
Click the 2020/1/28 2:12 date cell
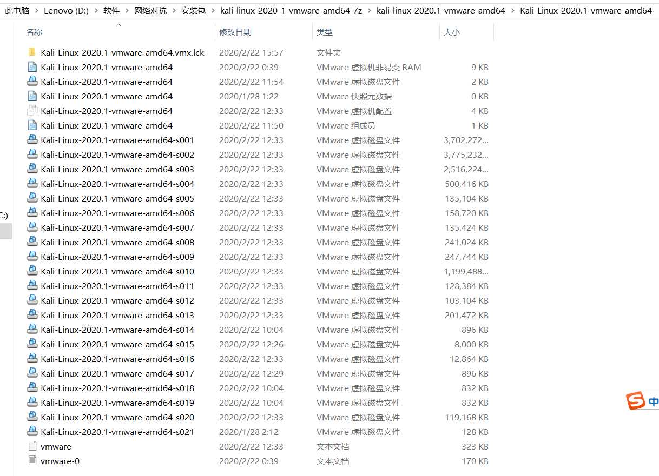pyautogui.click(x=249, y=432)
